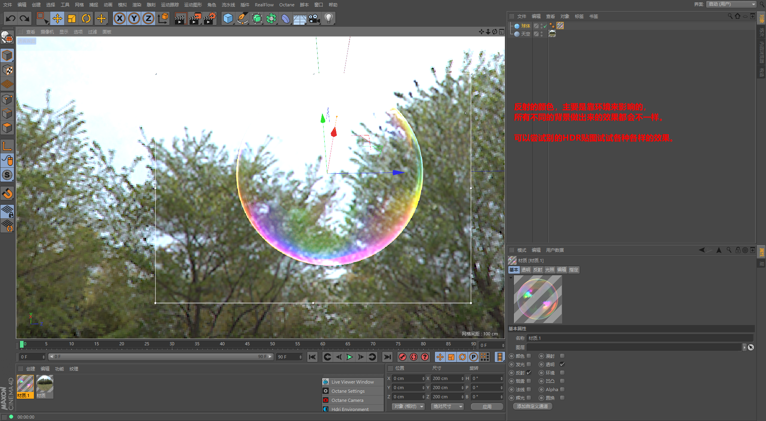Viewport: 766px width, 421px height.
Task: Enable the 颜色 channel checkbox
Action: [x=529, y=356]
